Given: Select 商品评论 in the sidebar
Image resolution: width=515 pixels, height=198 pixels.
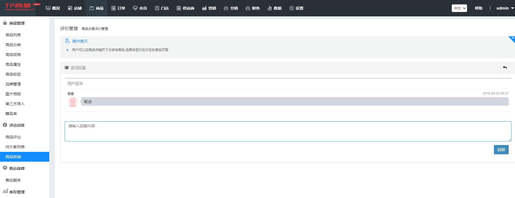Looking at the screenshot, I should (13, 137).
